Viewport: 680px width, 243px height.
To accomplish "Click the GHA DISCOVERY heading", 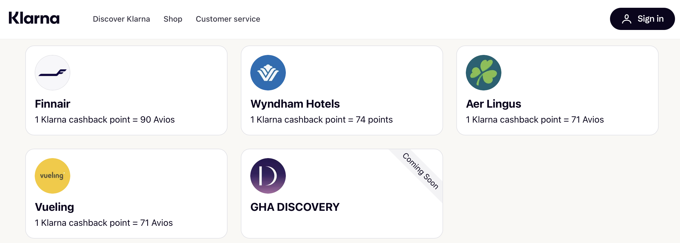I will point(295,207).
